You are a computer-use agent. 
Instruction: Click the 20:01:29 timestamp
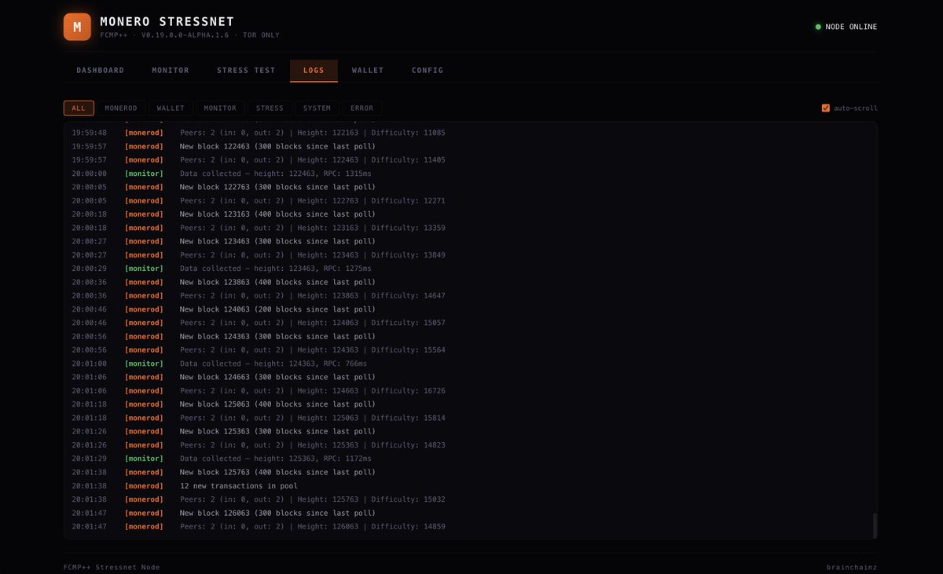point(90,459)
